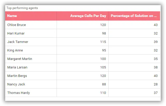Click Martin Bergs' percentage value 40

[156, 76]
